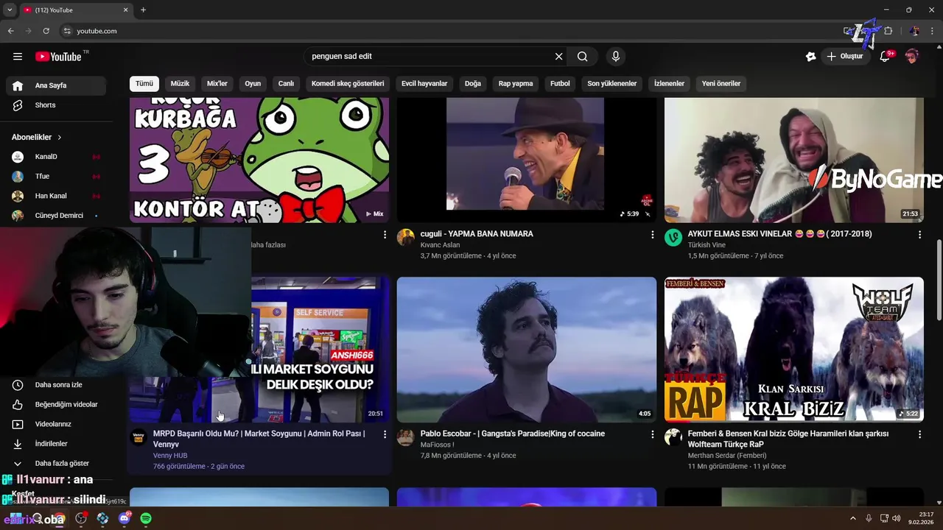Select the Müzik filter chip
Screen dimensions: 943x530
pos(180,83)
